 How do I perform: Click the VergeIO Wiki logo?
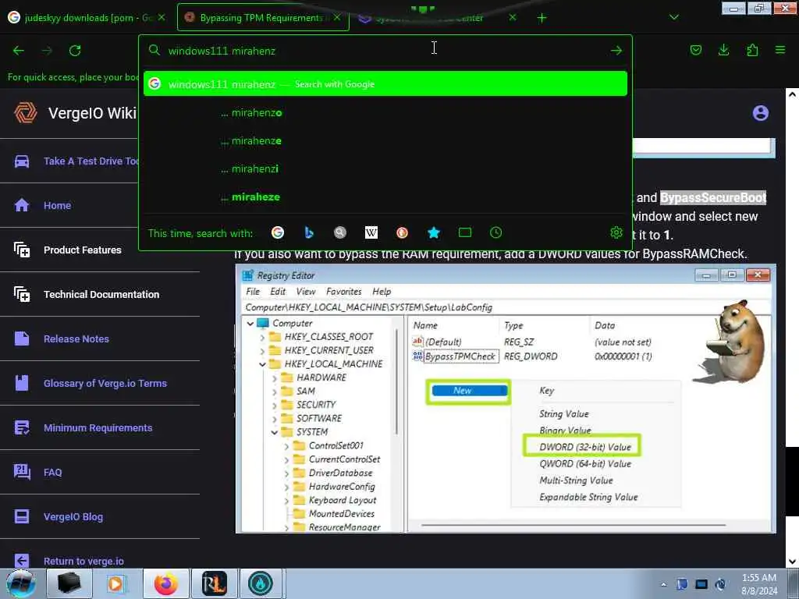[x=26, y=112]
